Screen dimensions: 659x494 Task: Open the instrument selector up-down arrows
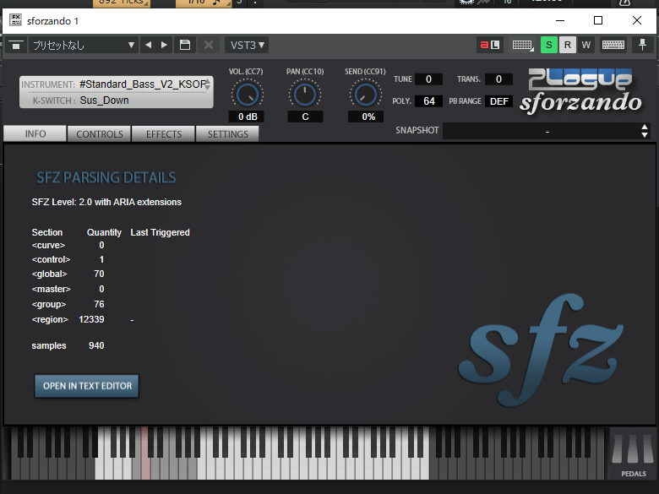point(208,84)
